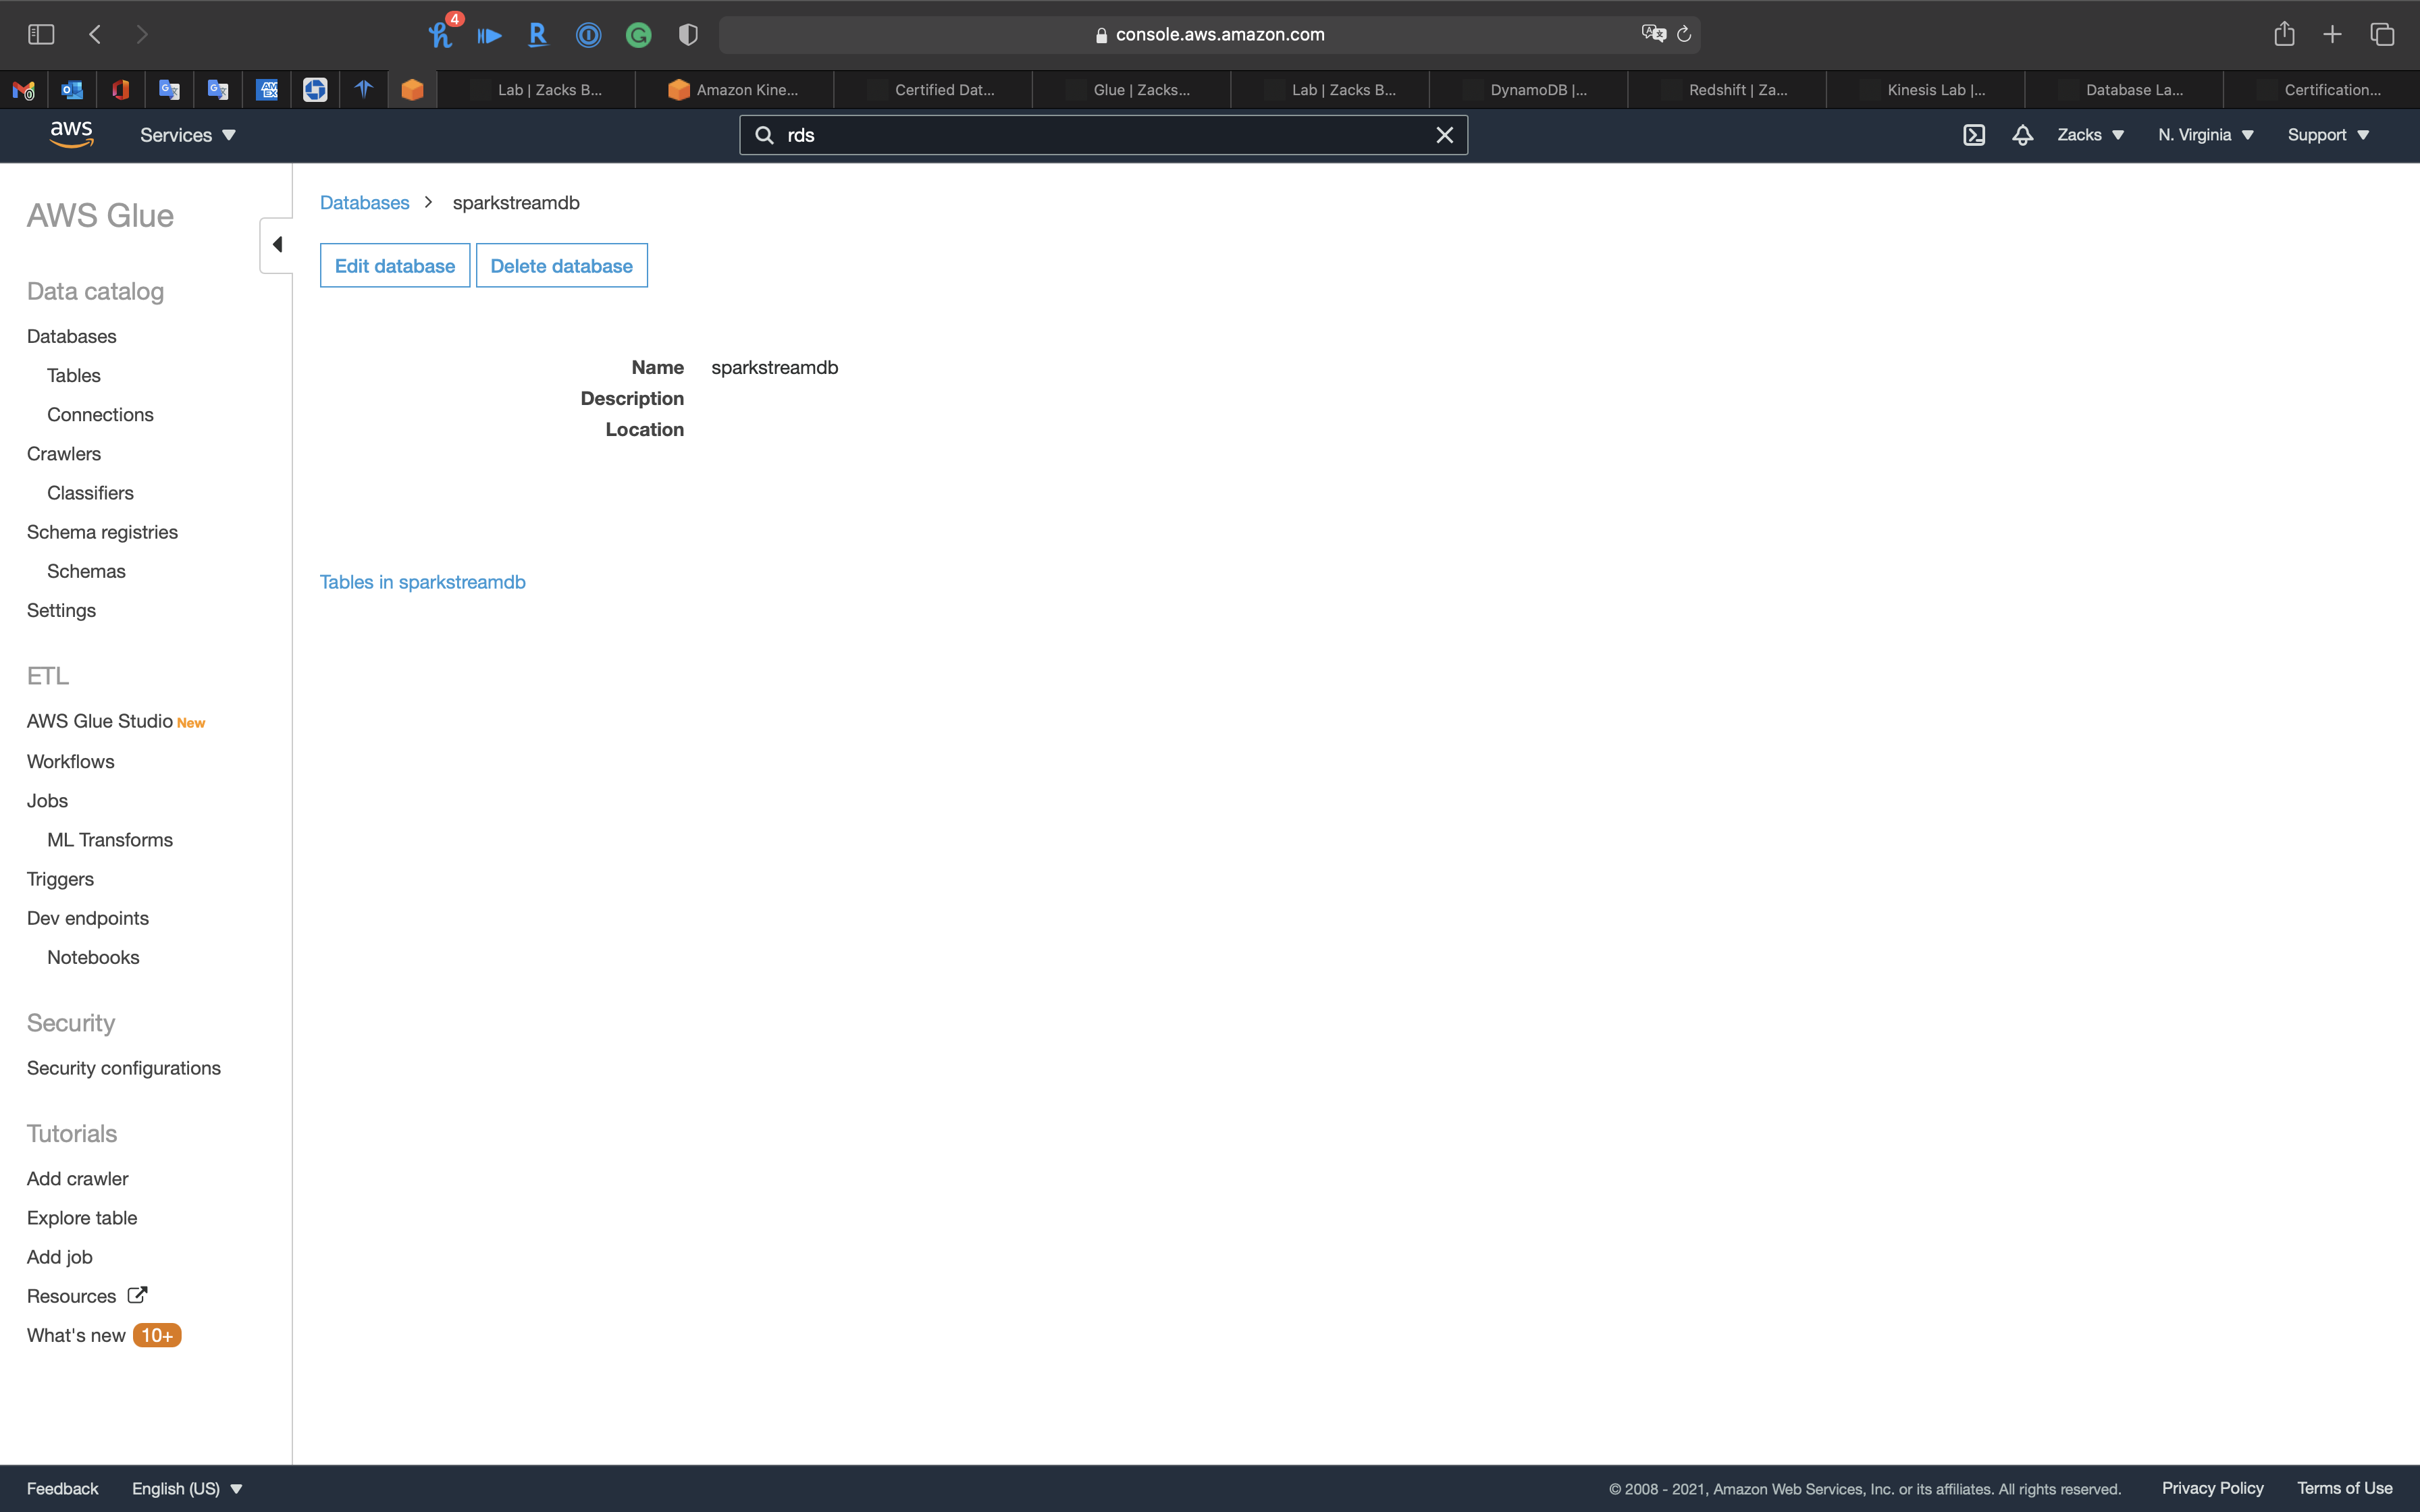Expand the Services dropdown menu

187,135
